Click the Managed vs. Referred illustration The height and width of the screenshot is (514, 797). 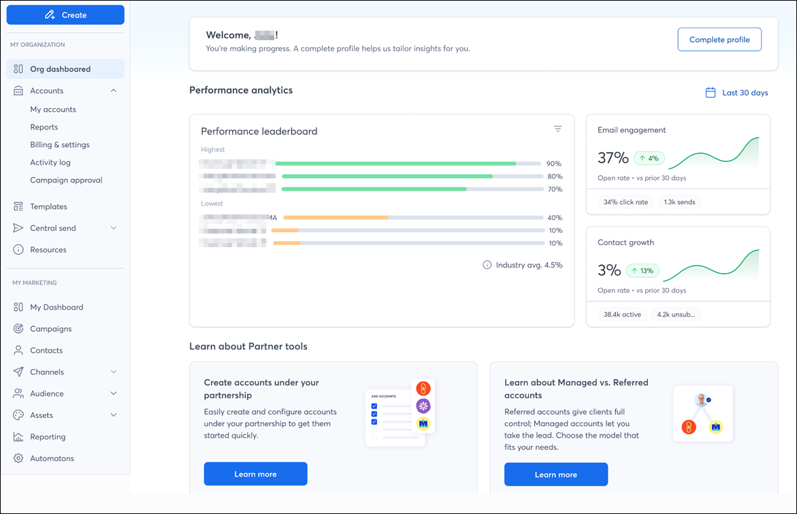[x=703, y=413]
